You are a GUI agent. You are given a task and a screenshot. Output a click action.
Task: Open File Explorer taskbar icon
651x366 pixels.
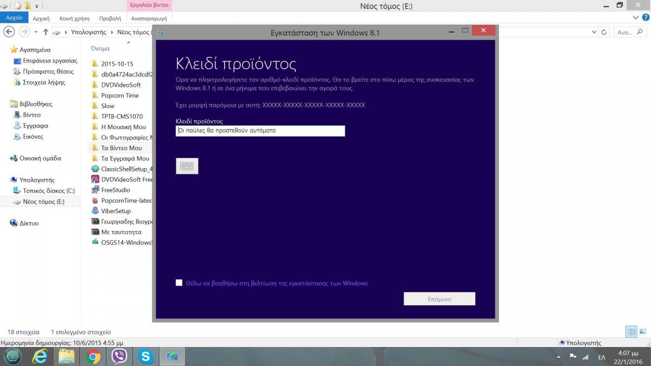coord(66,356)
